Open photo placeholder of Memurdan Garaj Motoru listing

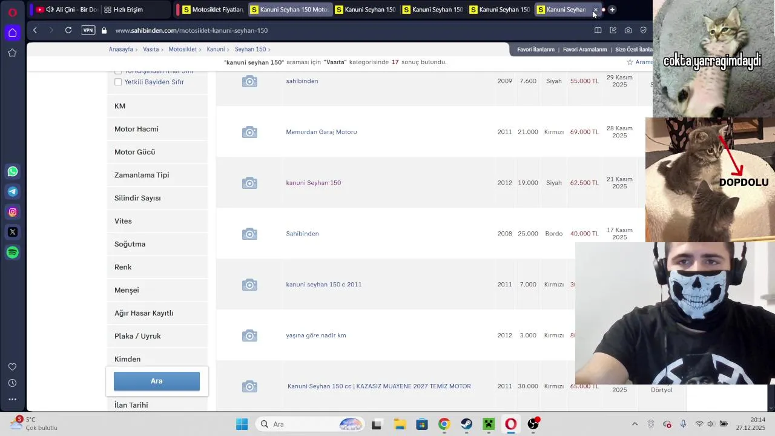(x=249, y=132)
